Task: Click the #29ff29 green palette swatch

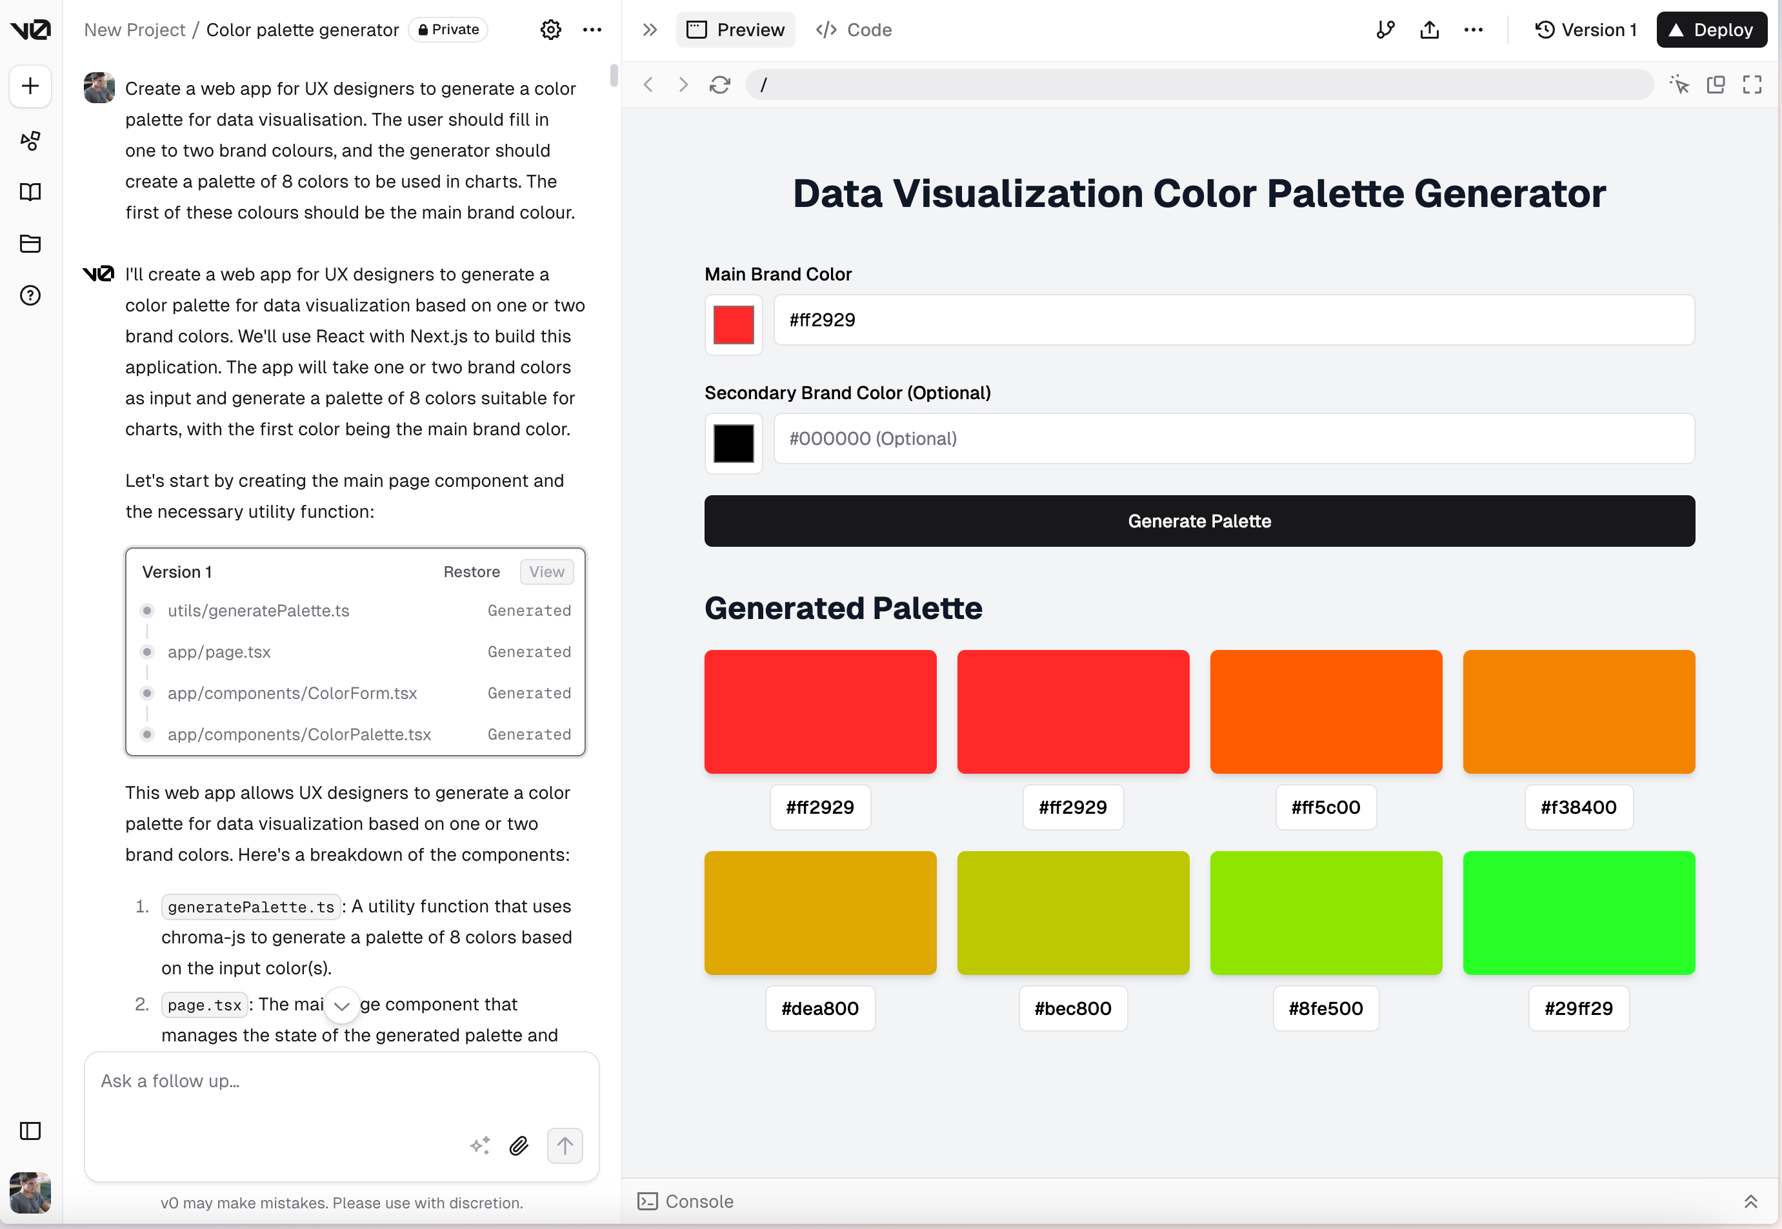Action: pos(1579,912)
